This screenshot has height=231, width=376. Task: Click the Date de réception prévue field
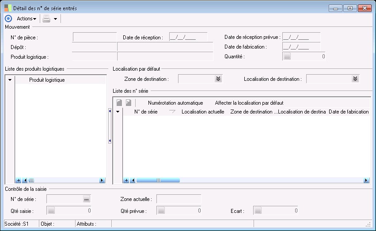pyautogui.click(x=301, y=37)
